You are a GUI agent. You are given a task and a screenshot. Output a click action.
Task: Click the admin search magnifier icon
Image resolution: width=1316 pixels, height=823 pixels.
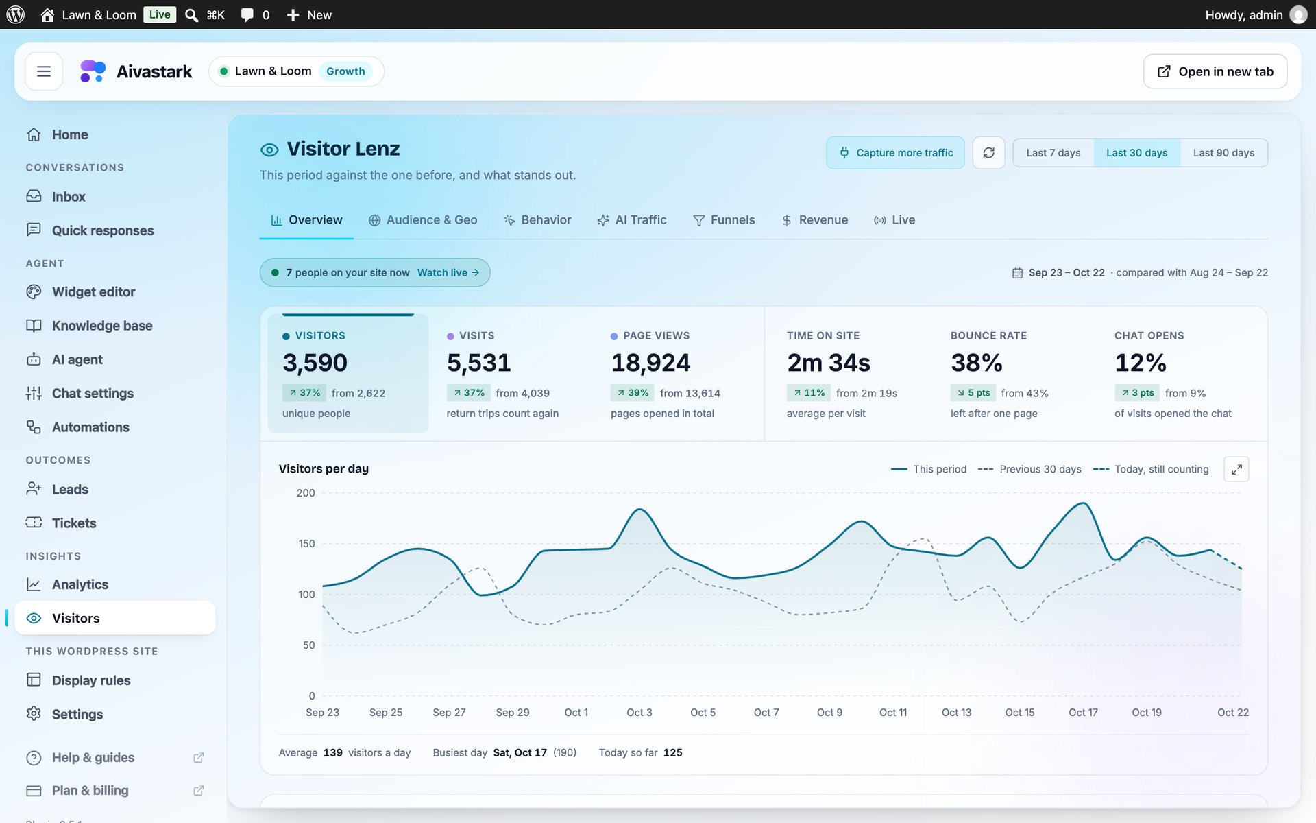[192, 14]
